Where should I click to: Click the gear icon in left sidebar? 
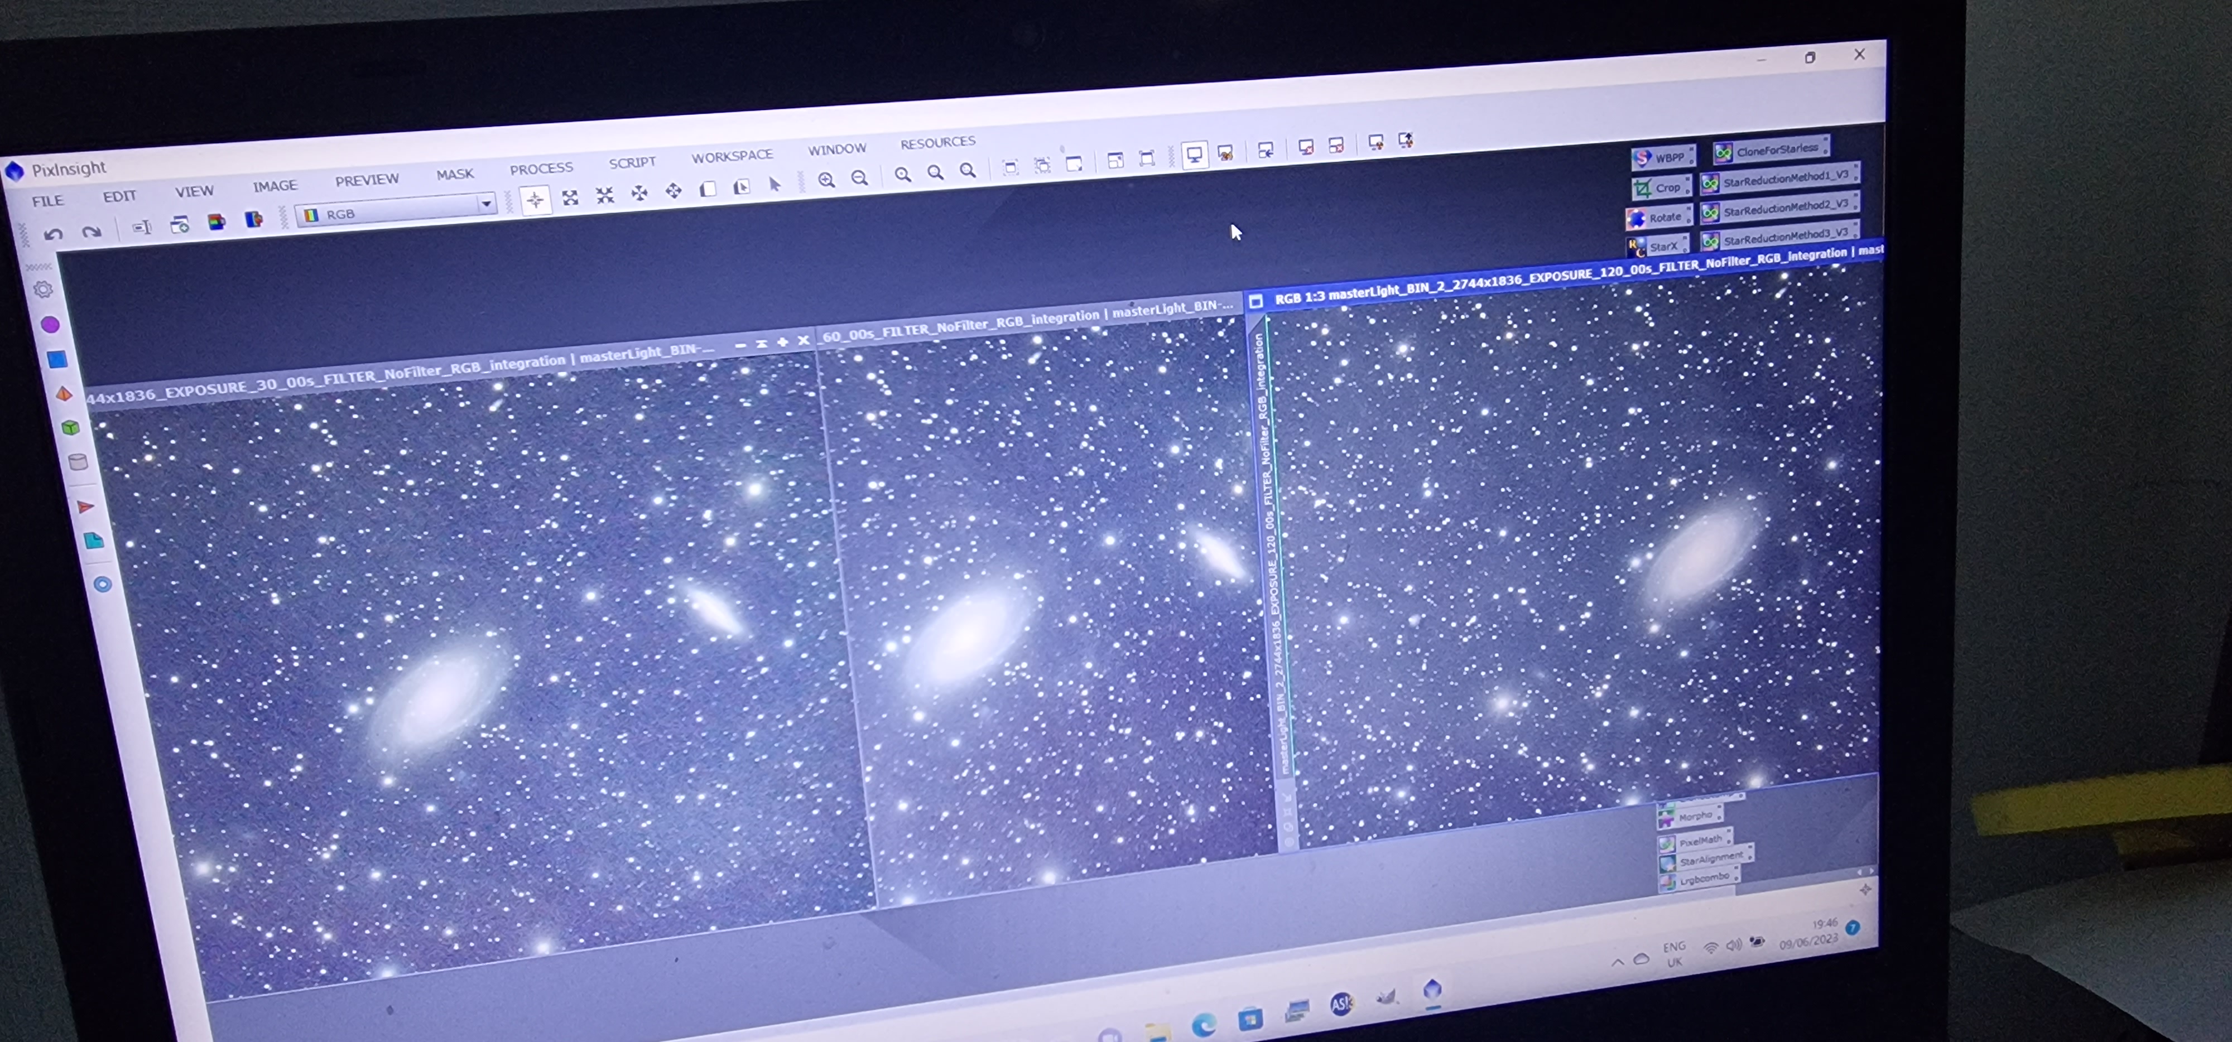(x=42, y=290)
